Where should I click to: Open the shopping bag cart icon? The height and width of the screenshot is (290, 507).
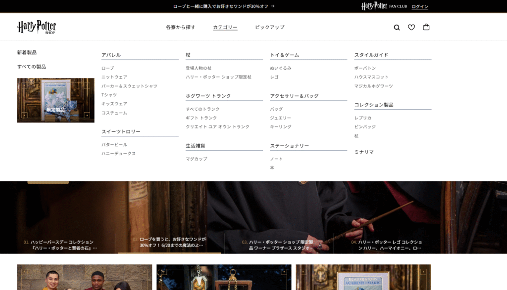coord(426,27)
